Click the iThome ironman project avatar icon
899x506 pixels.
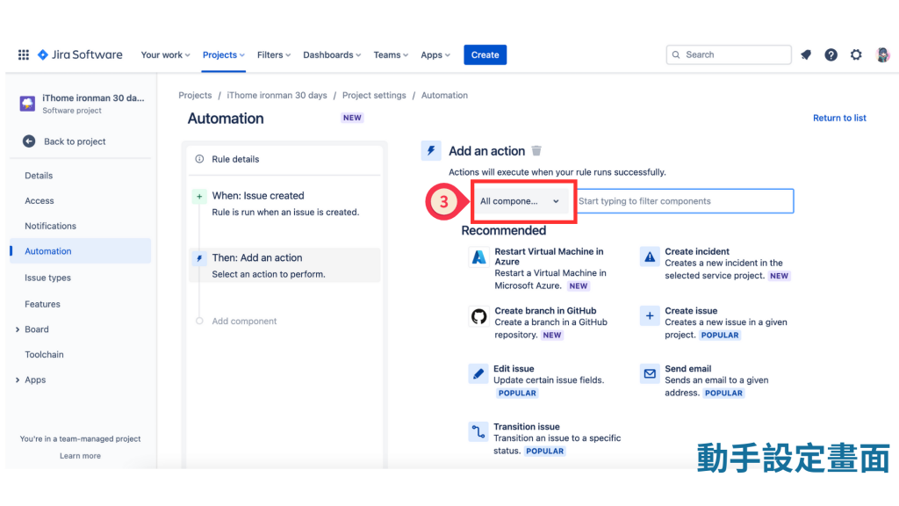[27, 104]
